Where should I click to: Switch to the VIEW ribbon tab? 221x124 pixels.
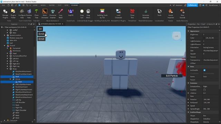(x=66, y=5)
